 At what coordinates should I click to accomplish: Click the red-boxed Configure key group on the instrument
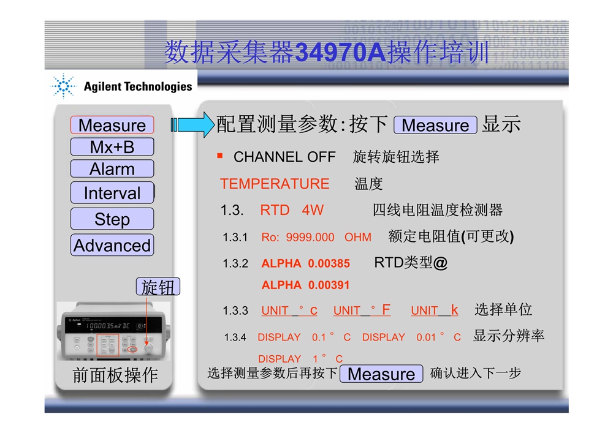pos(108,345)
